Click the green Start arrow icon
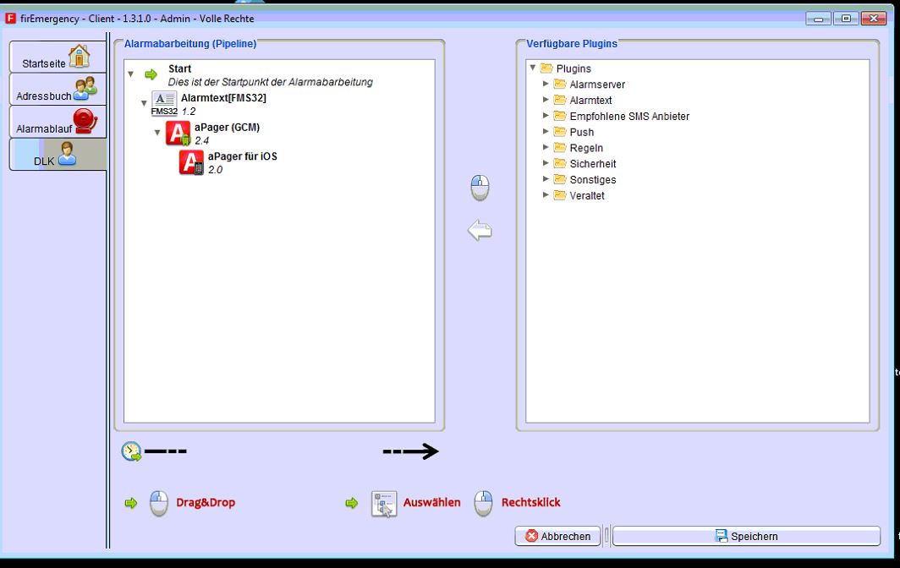Screen dimensions: 900x568 (x=151, y=75)
